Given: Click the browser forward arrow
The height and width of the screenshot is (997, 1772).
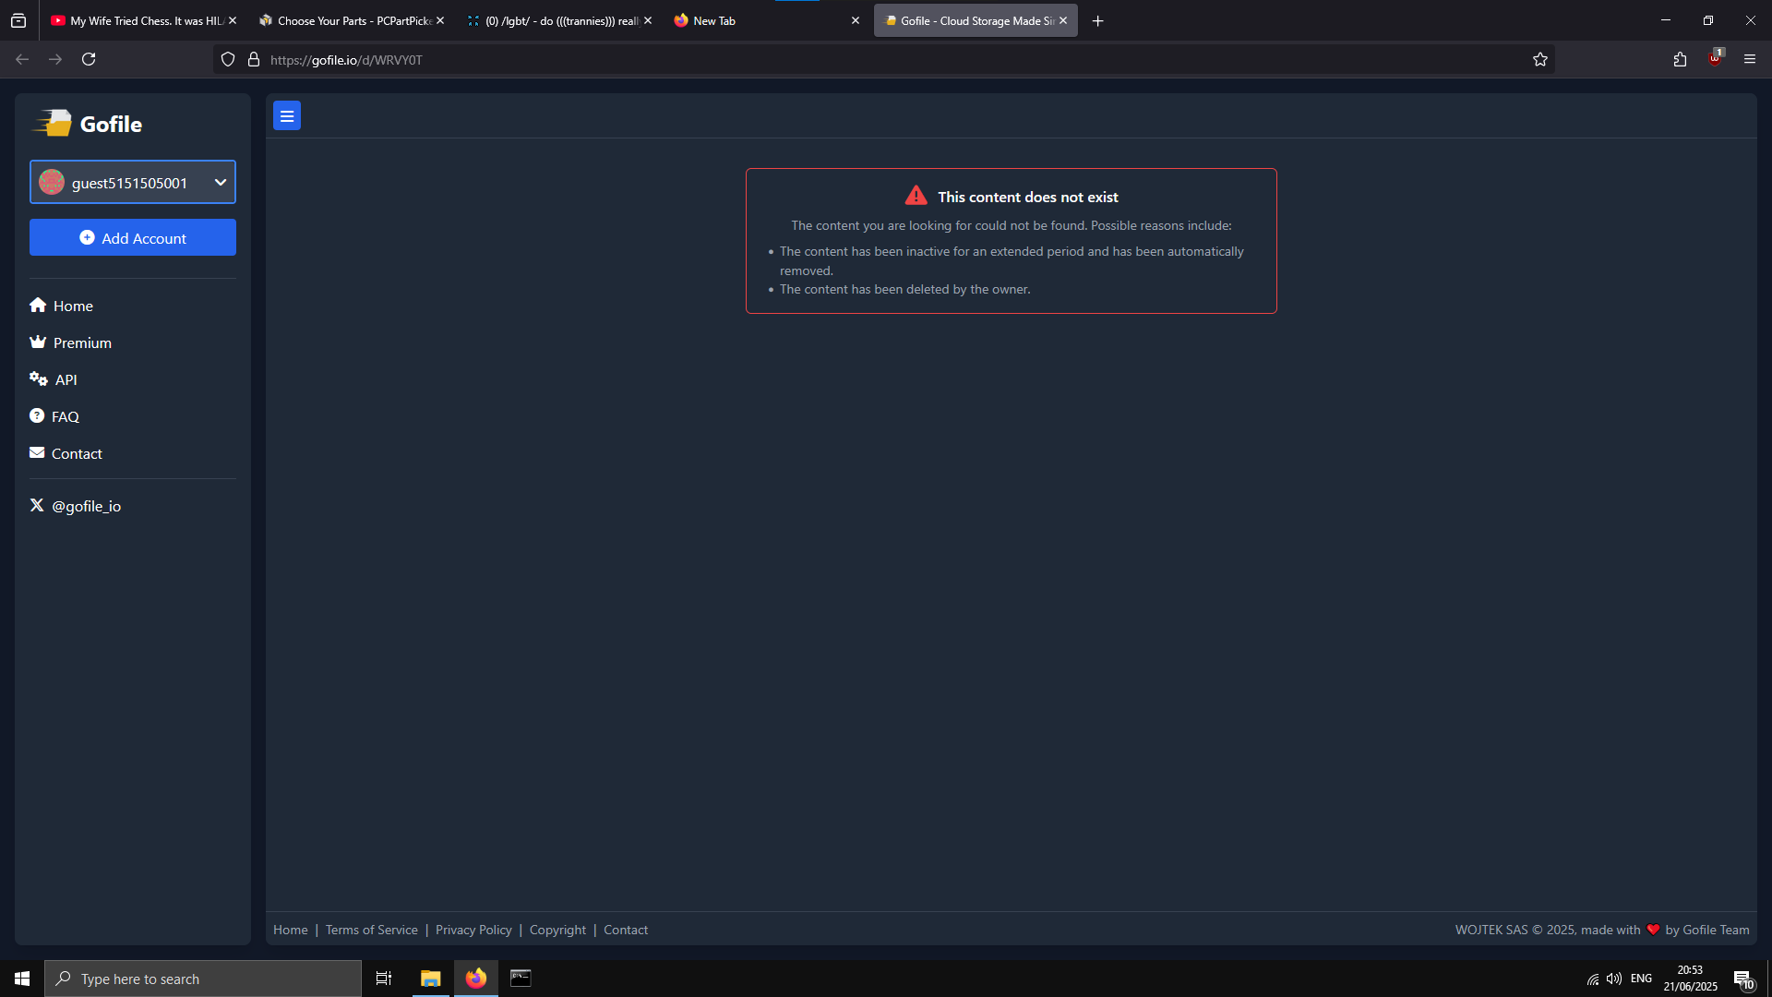Looking at the screenshot, I should pyautogui.click(x=55, y=59).
